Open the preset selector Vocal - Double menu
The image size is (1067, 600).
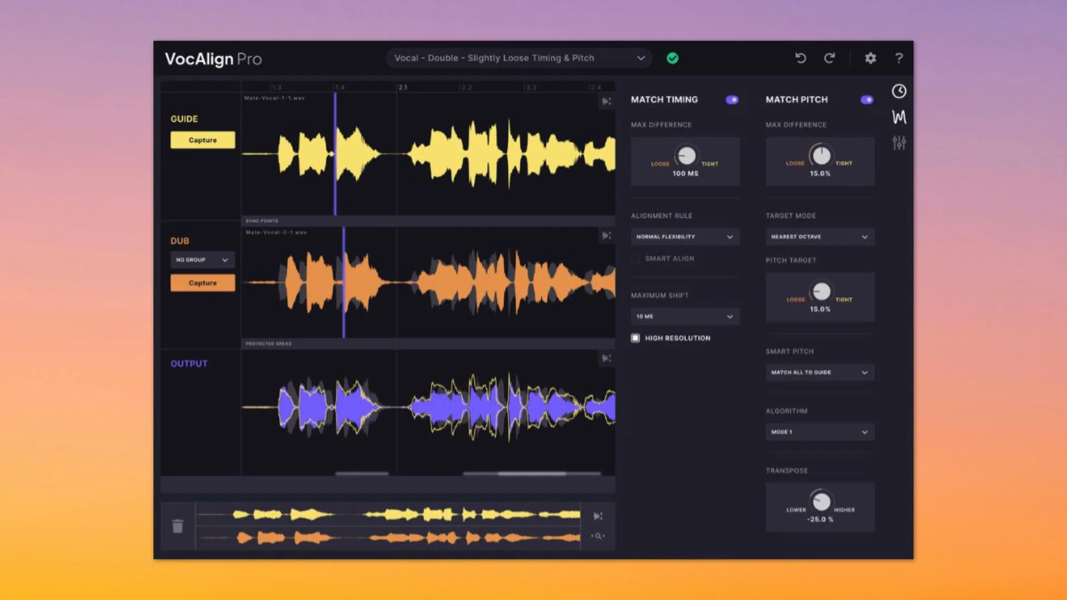click(x=519, y=58)
